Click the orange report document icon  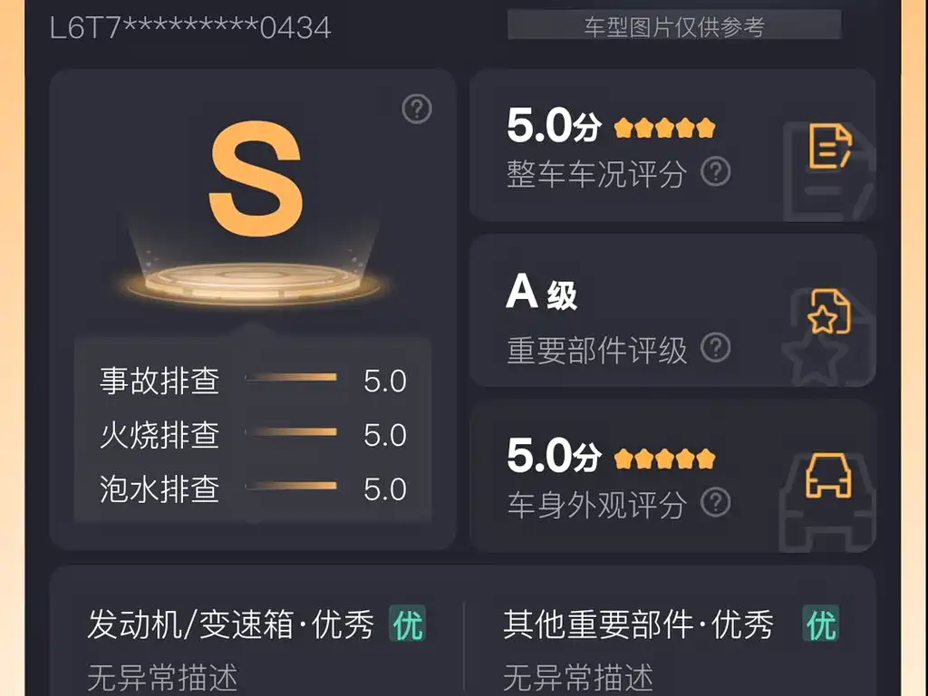pos(830,146)
